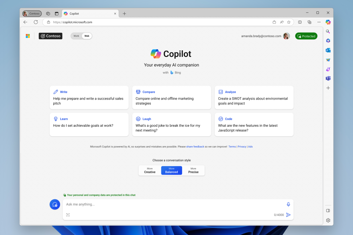Click the Copilot icon in Edge toolbar
353x235 pixels.
[x=328, y=22]
